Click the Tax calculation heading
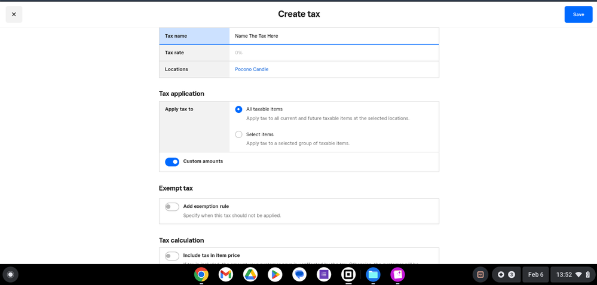Screen dimensions: 597x285 pyautogui.click(x=182, y=240)
